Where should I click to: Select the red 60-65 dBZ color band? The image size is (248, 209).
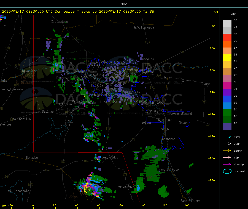(227, 37)
